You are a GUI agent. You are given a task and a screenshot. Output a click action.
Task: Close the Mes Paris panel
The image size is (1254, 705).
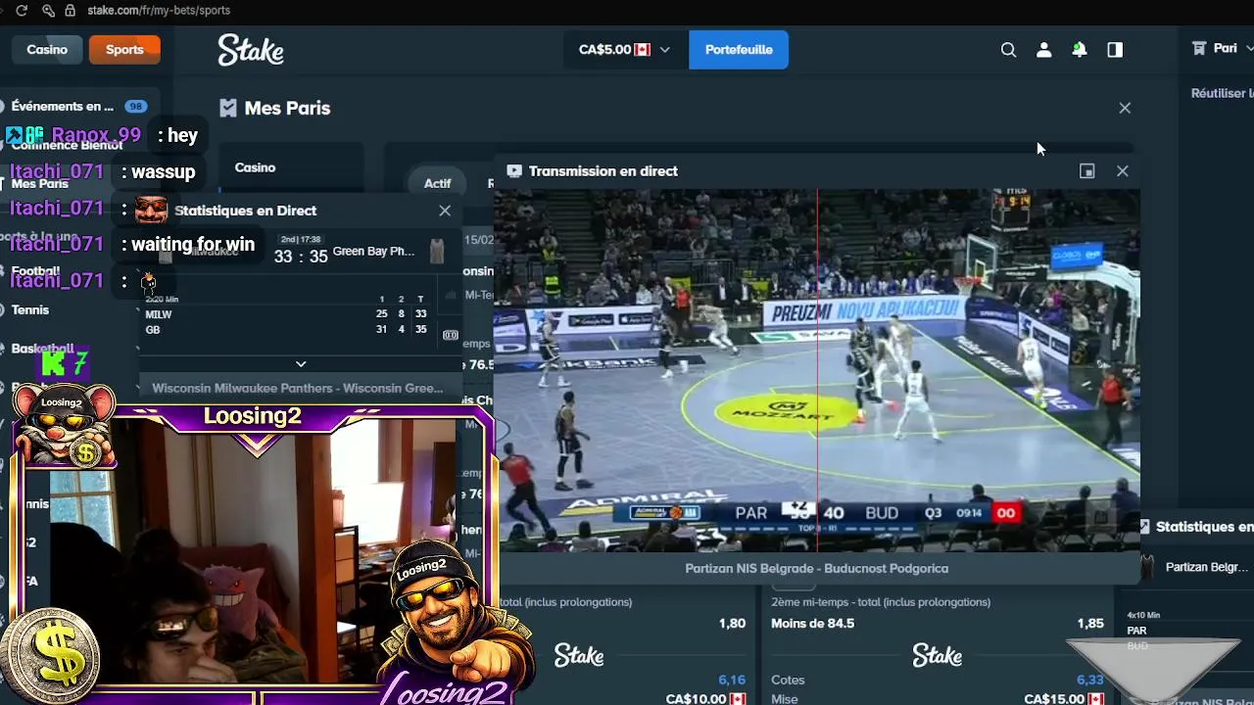(x=1125, y=108)
